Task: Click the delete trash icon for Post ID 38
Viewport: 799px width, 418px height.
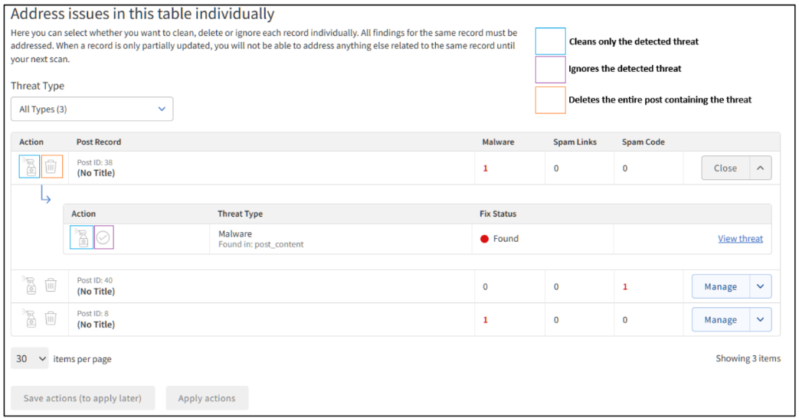Action: coord(51,167)
